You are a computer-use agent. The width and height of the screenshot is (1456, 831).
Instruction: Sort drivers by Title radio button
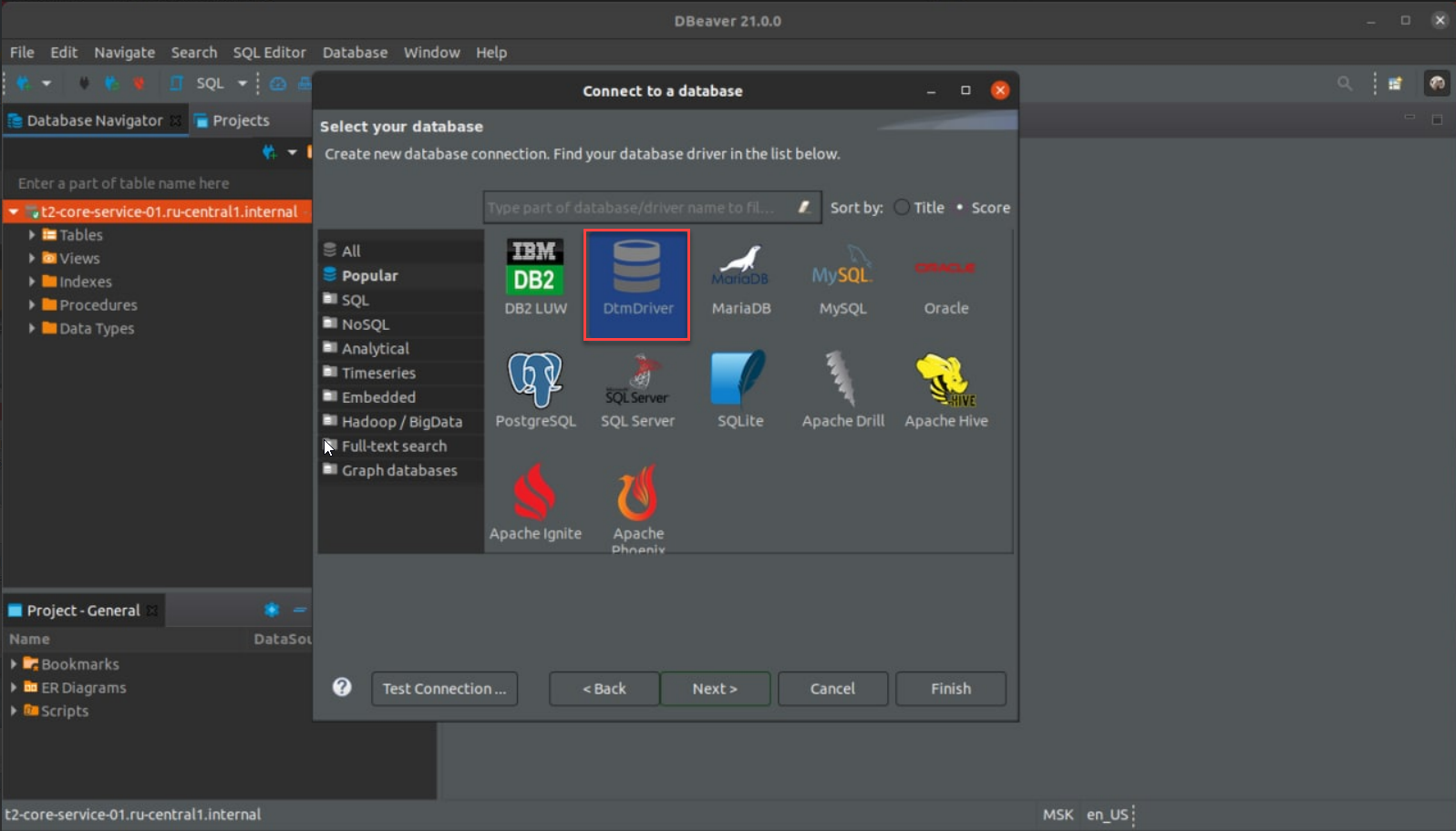coord(902,208)
